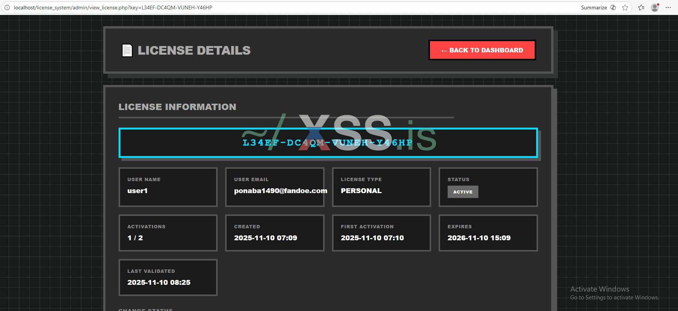Open the browser profile avatar
This screenshot has width=678, height=311.
point(655,7)
